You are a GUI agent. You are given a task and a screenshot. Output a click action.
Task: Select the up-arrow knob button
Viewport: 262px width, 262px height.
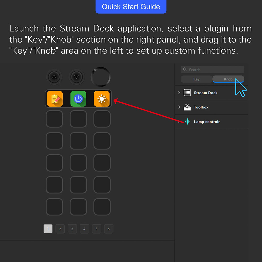pyautogui.click(x=54, y=77)
